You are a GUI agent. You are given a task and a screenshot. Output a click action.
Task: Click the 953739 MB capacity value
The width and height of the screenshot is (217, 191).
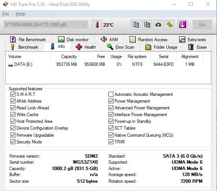pyautogui.click(x=66, y=64)
